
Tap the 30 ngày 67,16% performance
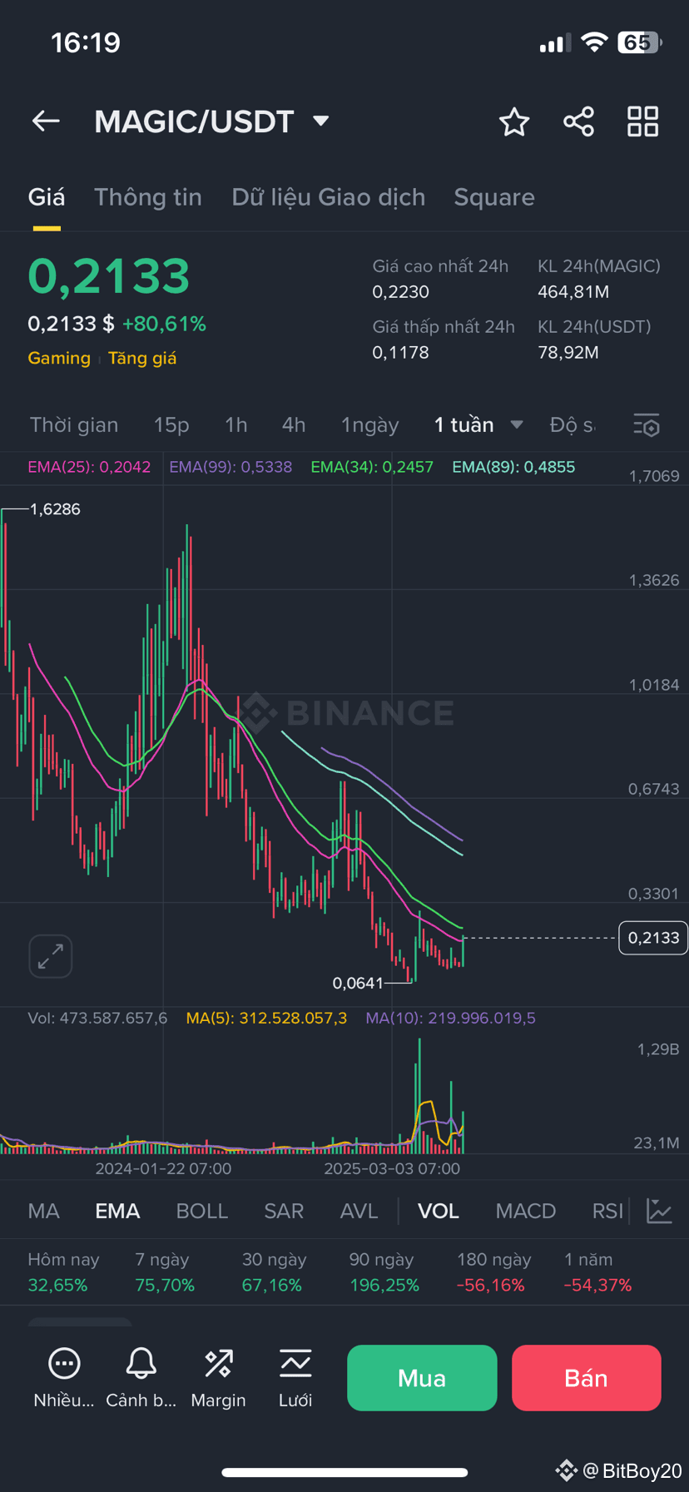274,1272
